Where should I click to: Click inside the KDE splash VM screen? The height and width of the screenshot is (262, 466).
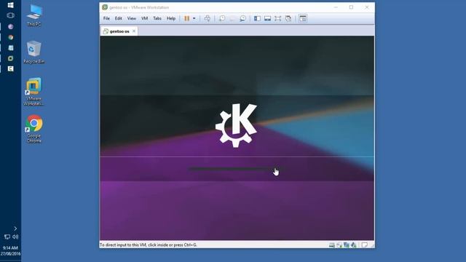tap(237, 138)
